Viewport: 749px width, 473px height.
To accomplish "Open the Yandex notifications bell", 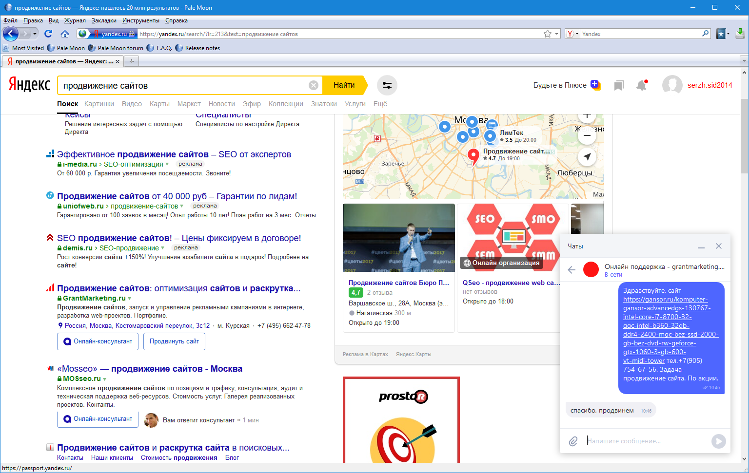I will click(641, 85).
